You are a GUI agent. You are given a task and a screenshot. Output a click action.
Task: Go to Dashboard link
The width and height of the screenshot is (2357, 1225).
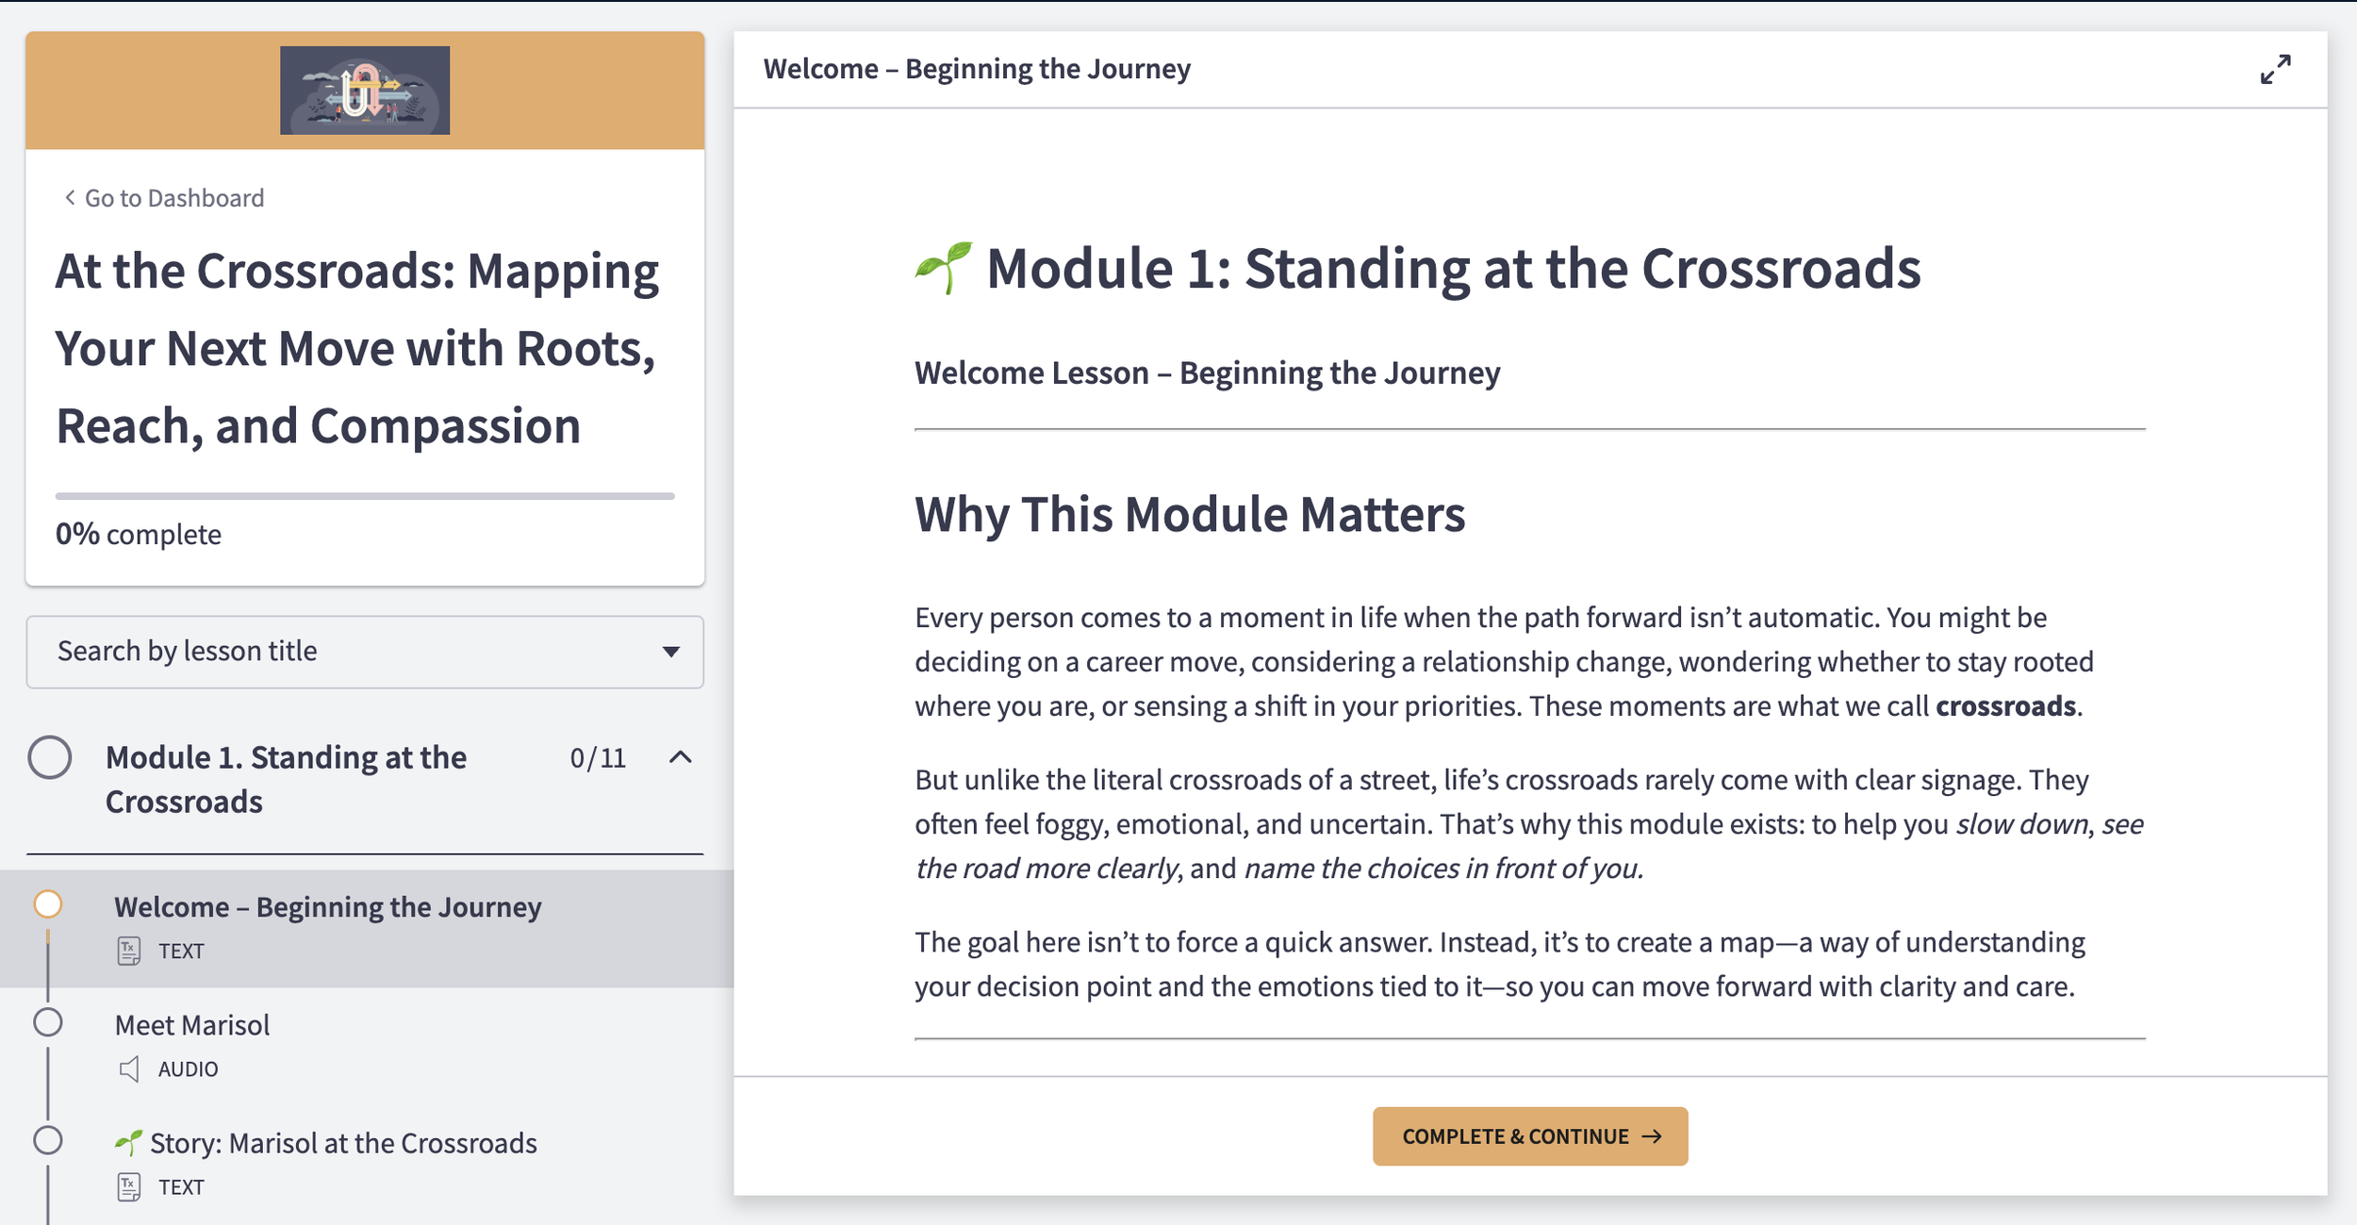tap(173, 198)
